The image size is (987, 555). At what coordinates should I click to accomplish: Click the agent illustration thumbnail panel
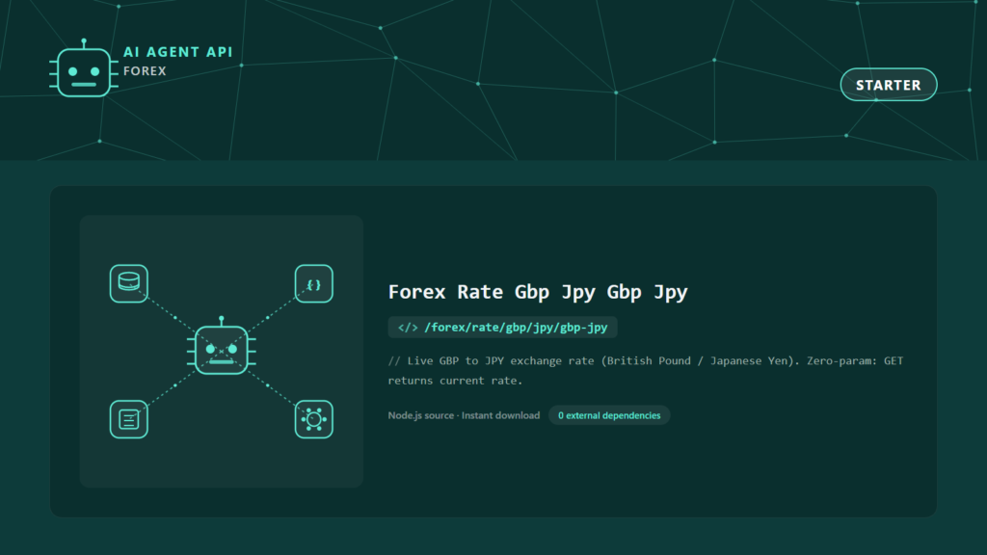[222, 351]
